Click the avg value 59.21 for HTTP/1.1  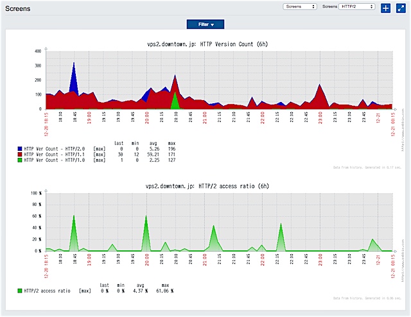point(153,154)
